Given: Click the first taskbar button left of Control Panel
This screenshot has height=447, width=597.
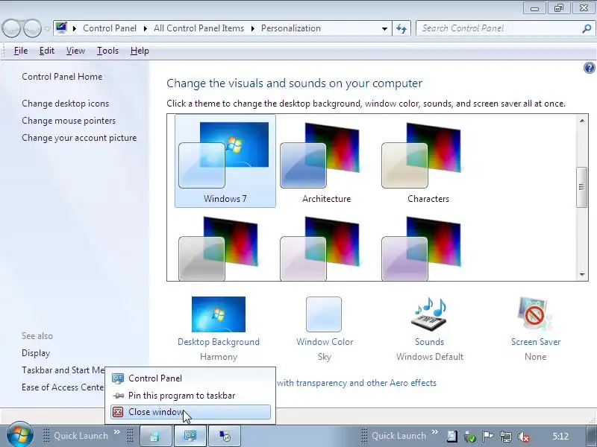Looking at the screenshot, I should click(156, 436).
